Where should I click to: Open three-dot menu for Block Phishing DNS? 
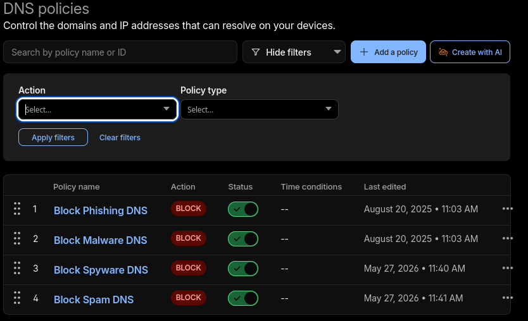[507, 209]
